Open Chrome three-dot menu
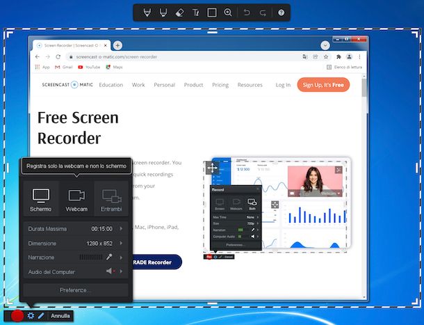Image resolution: width=424 pixels, height=325 pixels. click(359, 57)
